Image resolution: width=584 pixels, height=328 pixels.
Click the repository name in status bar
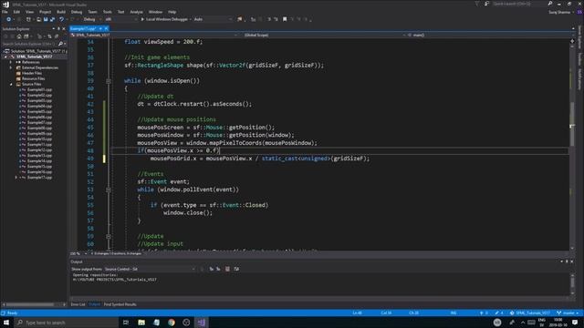pyautogui.click(x=530, y=313)
